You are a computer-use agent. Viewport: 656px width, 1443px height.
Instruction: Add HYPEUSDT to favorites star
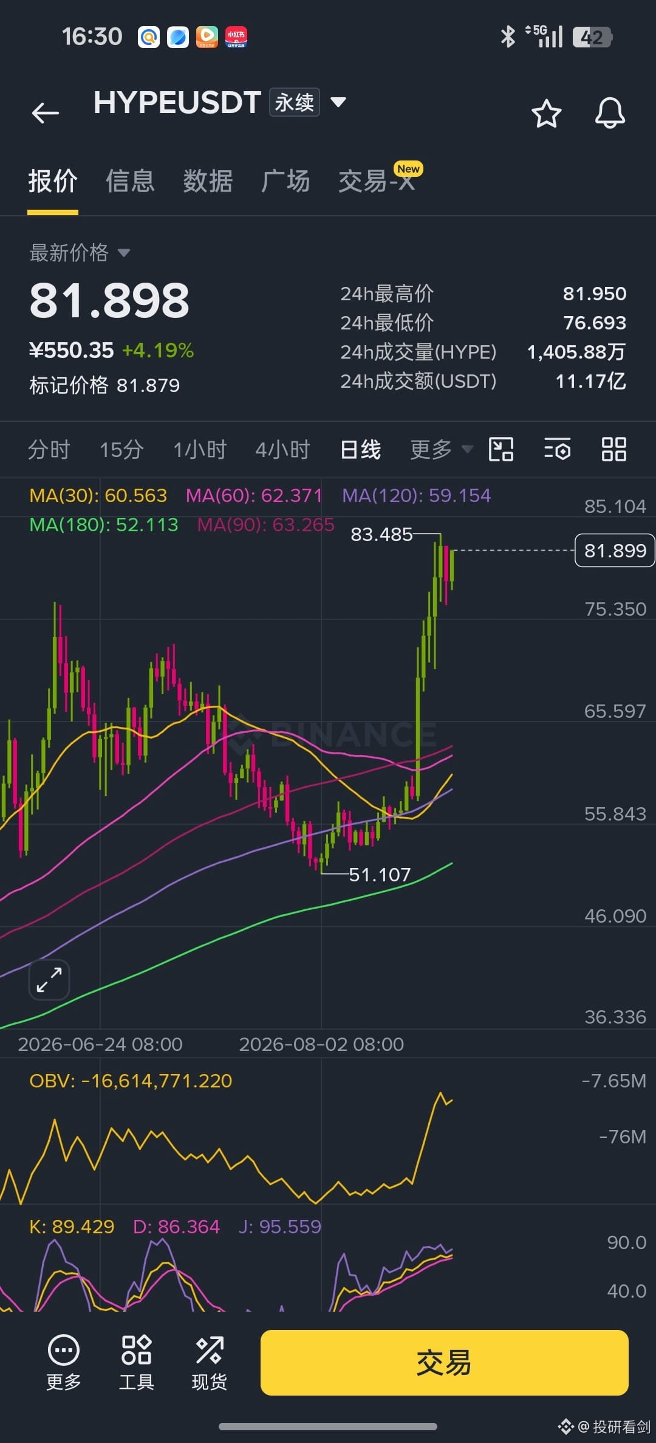coord(546,113)
